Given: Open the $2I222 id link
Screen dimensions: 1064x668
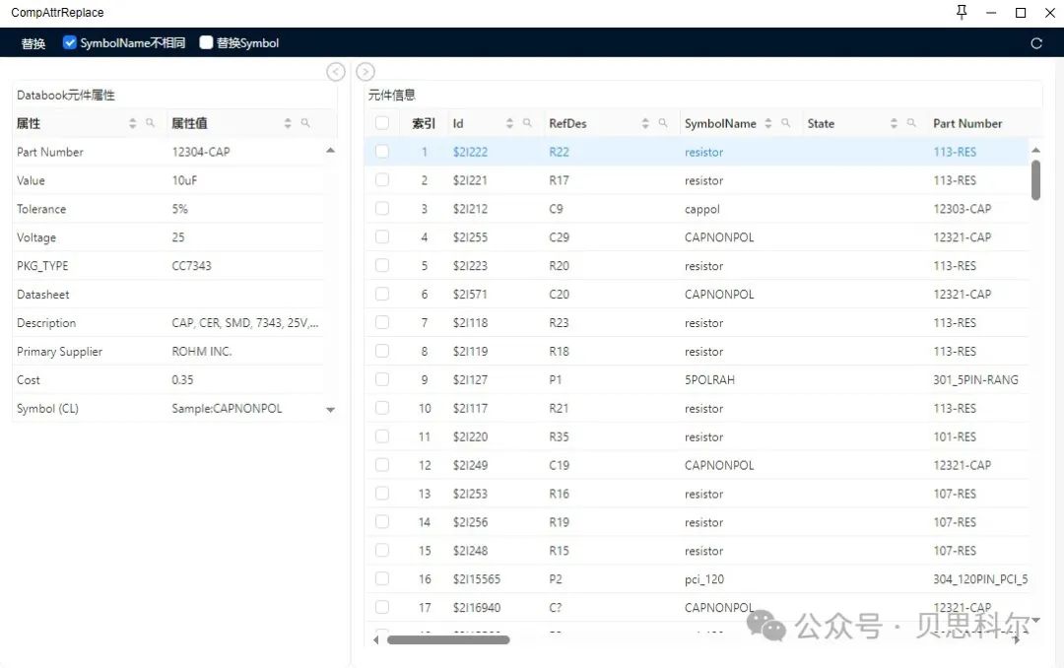Looking at the screenshot, I should click(473, 152).
